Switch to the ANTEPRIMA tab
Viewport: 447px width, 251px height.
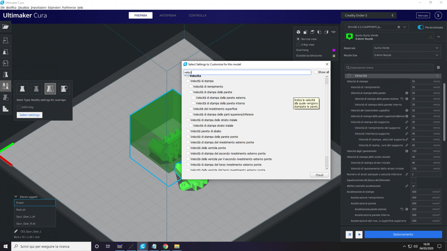click(168, 15)
